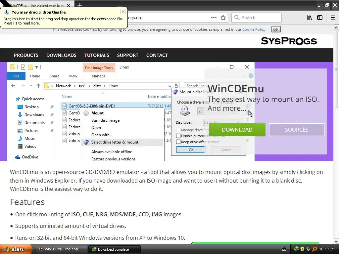Click the vertical scrollbar thumb

(x=336, y=69)
